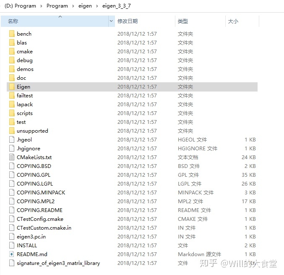284x275 pixels.
Task: Click the COPYING.BSD file icon
Action: tap(12, 166)
